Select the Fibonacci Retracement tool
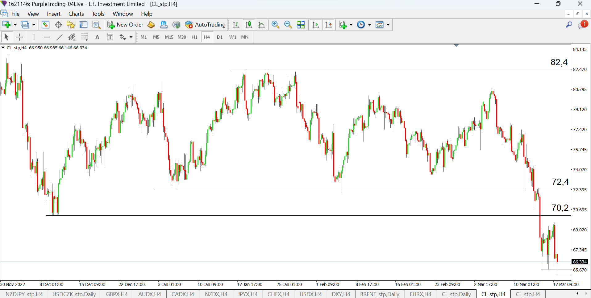The width and height of the screenshot is (591, 298). tap(85, 37)
